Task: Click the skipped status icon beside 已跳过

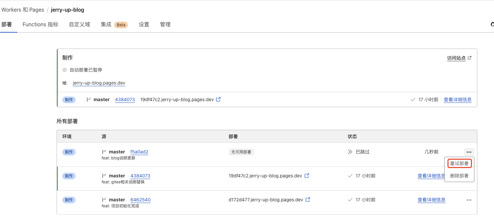Action: point(350,152)
